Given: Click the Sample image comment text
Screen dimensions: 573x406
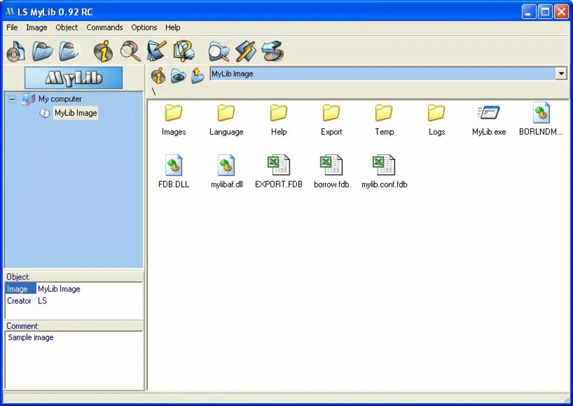Looking at the screenshot, I should point(31,337).
